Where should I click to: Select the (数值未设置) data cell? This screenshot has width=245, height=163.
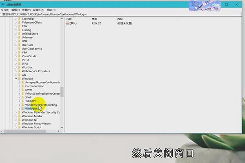(125, 23)
